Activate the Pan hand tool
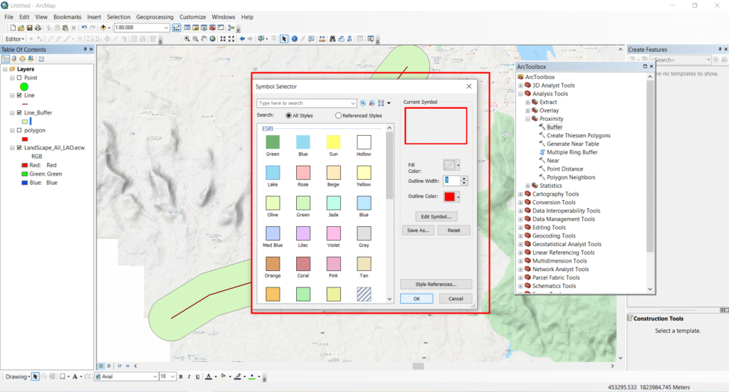Viewport: 729px width, 392px height. click(x=204, y=39)
